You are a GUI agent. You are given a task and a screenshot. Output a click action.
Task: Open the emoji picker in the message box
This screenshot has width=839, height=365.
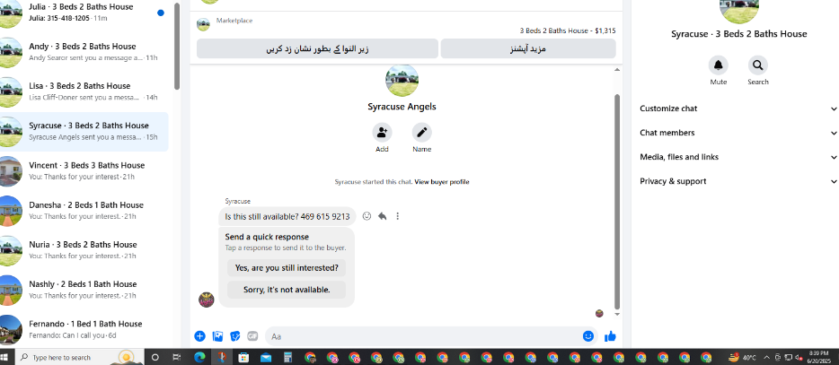[x=588, y=336]
